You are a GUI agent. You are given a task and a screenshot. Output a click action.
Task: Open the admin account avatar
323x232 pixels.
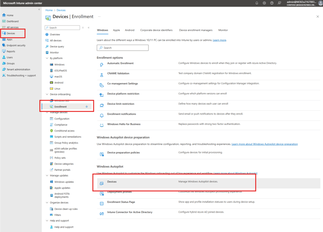coord(320,3)
